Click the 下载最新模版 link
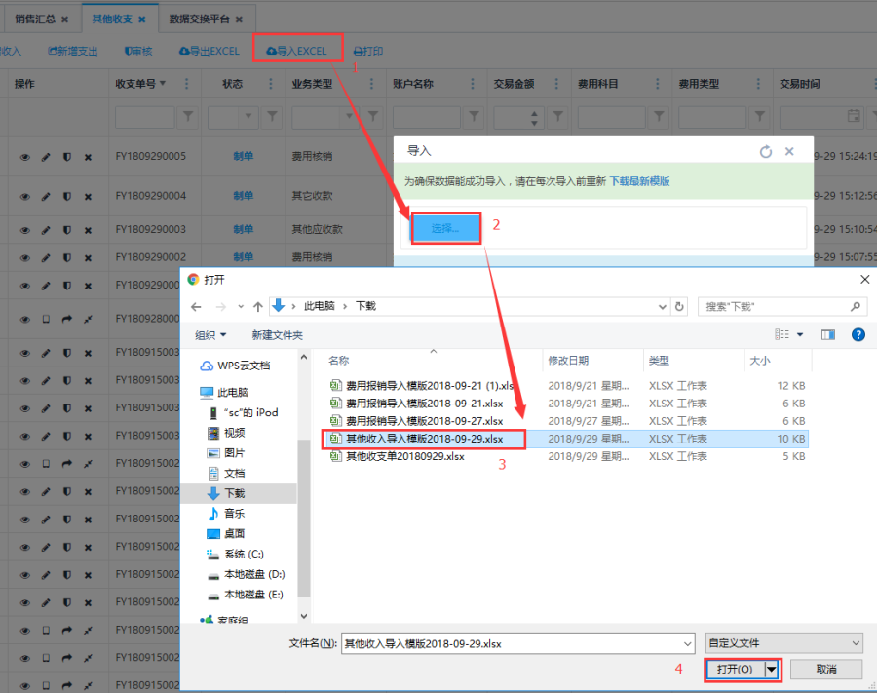Image resolution: width=877 pixels, height=693 pixels. coord(640,181)
